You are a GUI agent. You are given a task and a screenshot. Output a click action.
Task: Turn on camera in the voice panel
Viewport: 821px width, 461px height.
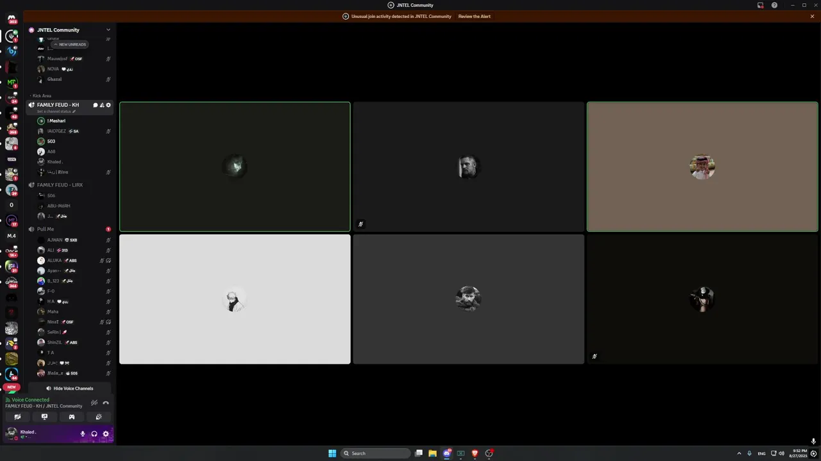[x=17, y=417]
